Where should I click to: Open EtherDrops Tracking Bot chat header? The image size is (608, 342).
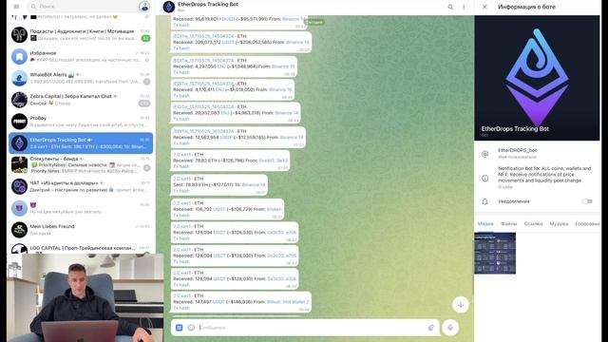pyautogui.click(x=208, y=7)
